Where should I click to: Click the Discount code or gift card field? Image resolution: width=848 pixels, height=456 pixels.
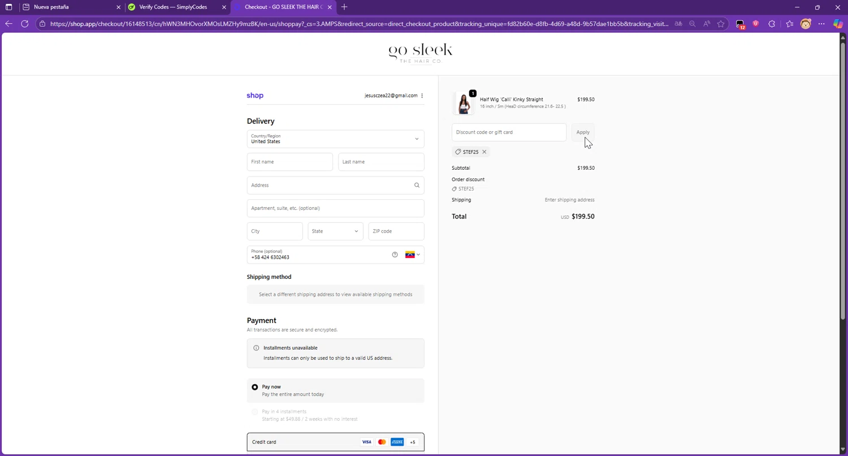509,132
